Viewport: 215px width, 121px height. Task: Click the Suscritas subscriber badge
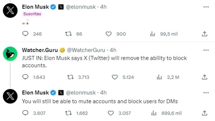pos(32,14)
